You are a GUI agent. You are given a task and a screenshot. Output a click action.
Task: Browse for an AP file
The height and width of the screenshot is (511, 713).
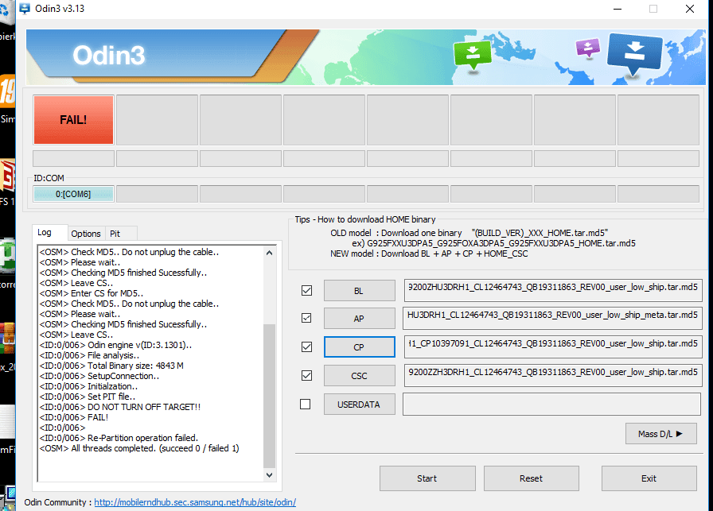tap(359, 319)
